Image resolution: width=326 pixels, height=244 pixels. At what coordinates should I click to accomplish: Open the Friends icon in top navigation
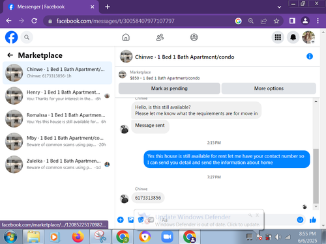160,37
